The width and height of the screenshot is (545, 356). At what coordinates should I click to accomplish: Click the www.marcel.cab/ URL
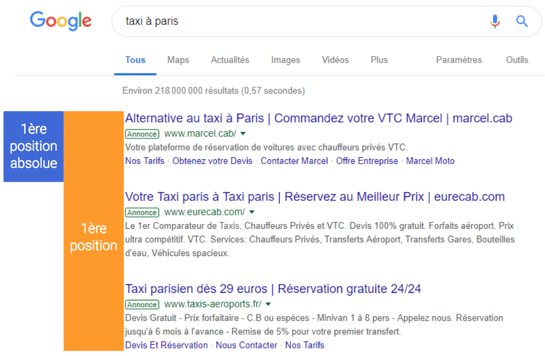(x=200, y=134)
